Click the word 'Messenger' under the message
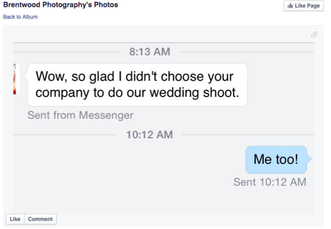This screenshot has height=229, width=331. [106, 115]
